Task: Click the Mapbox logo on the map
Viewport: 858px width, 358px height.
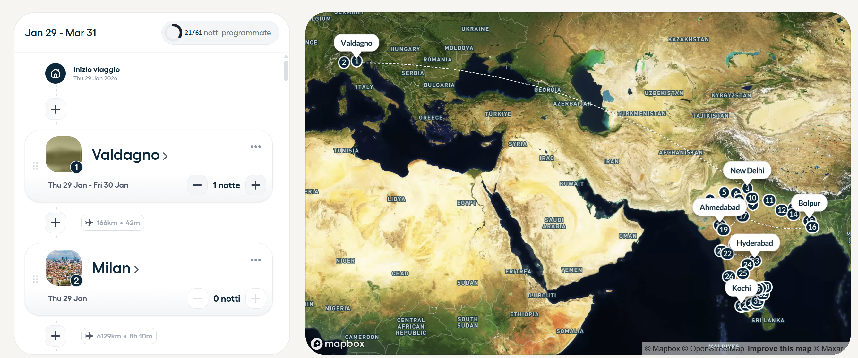Action: (338, 343)
